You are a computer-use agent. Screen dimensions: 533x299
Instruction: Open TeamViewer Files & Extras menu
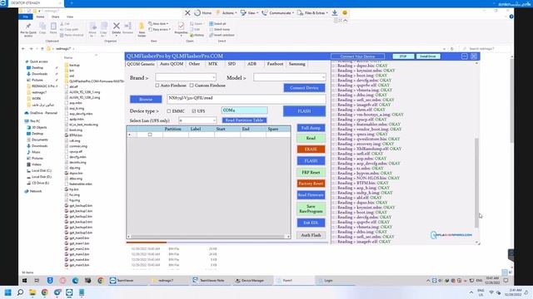click(x=312, y=13)
